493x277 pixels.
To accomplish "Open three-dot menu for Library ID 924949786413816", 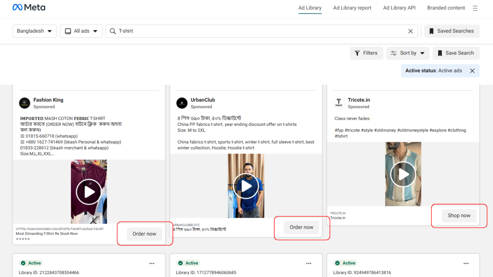I will point(466,263).
